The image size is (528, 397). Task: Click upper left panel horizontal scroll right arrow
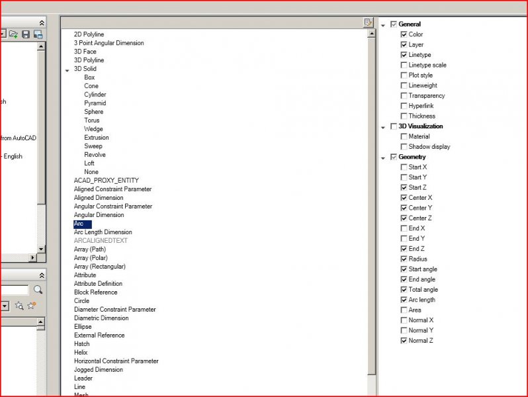[x=32, y=257]
